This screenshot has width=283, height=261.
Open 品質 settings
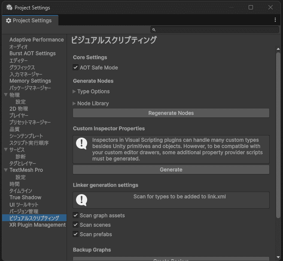tap(15, 129)
